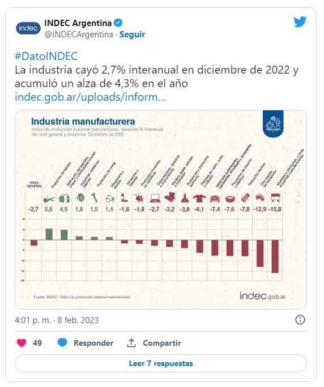Click Leer 7 respuestas button
Image resolution: width=324 pixels, height=387 pixels.
pos(161,363)
